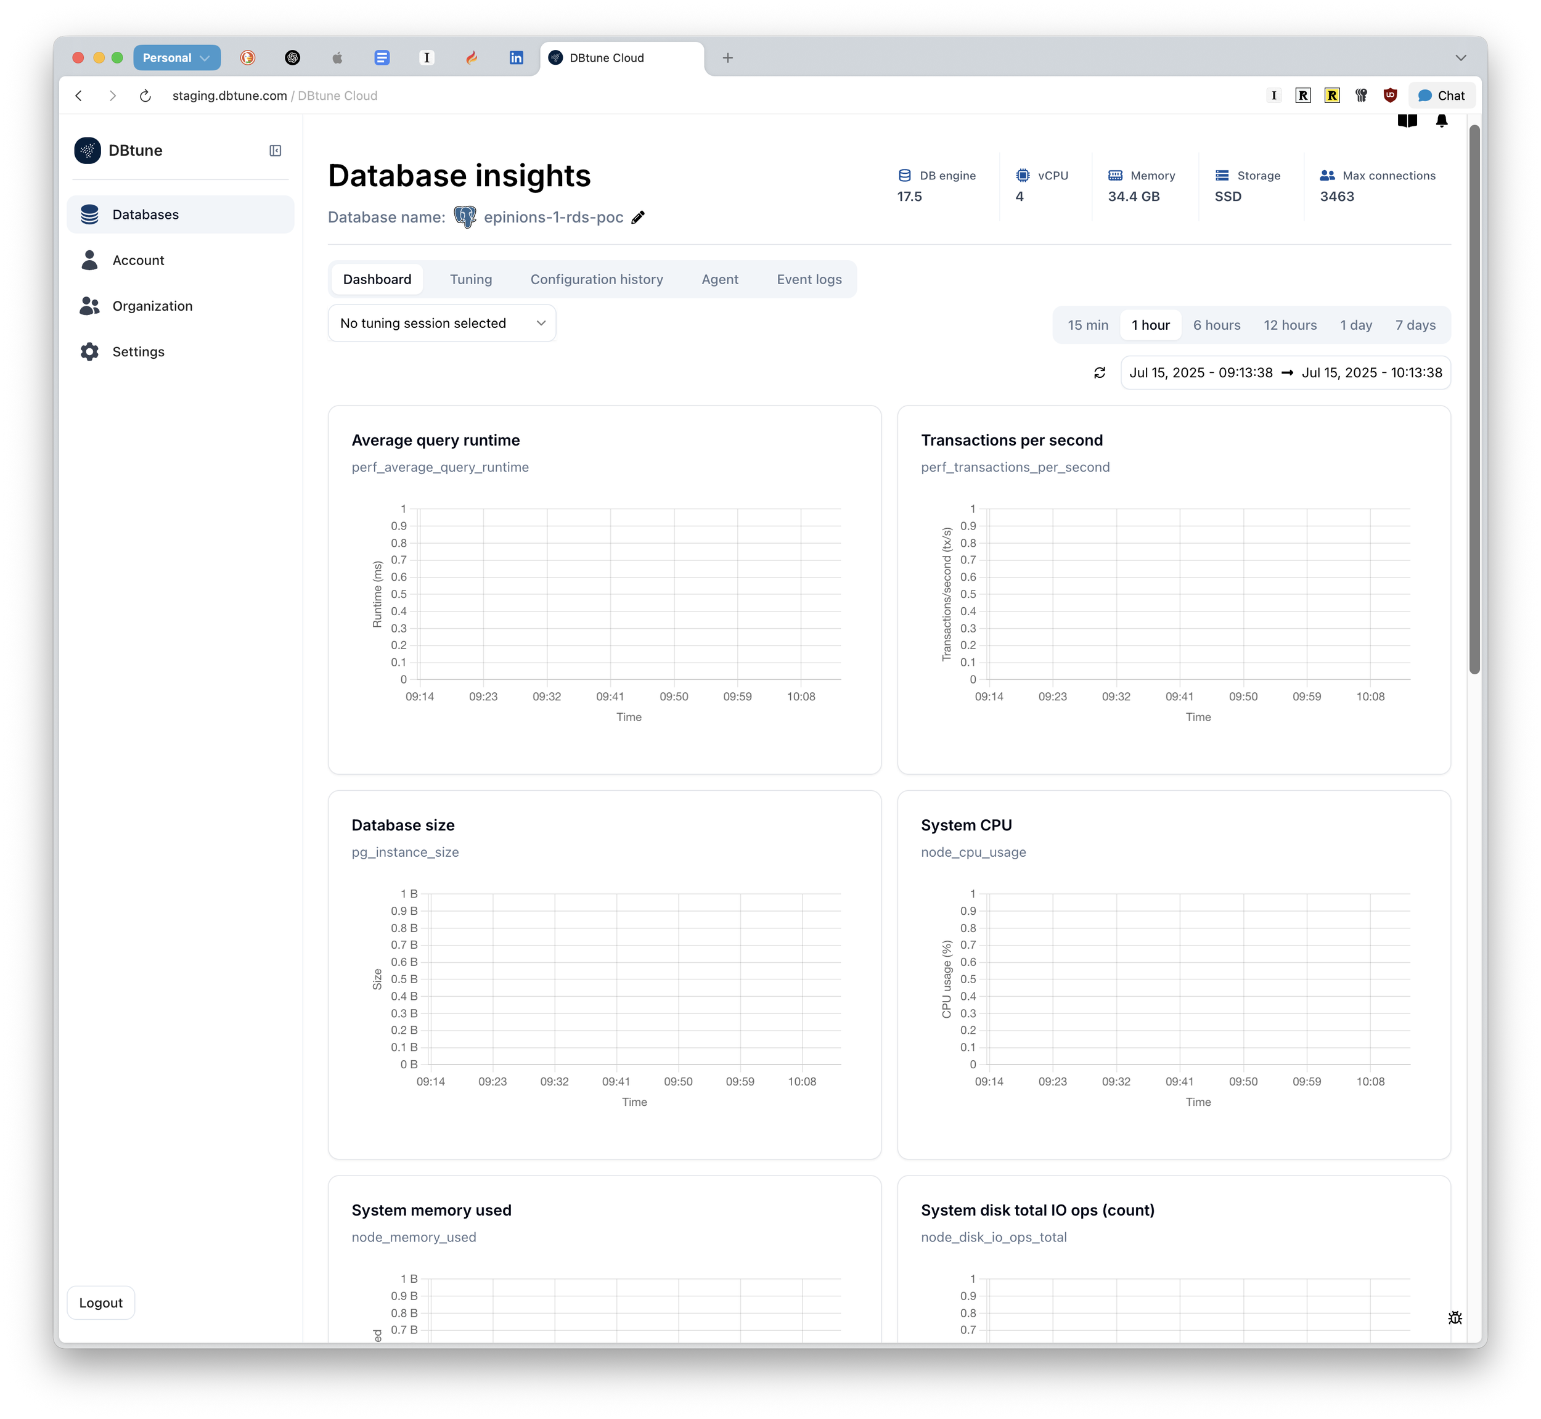The height and width of the screenshot is (1419, 1541).
Task: Click the DBtune logo in sidebar
Action: pos(88,150)
